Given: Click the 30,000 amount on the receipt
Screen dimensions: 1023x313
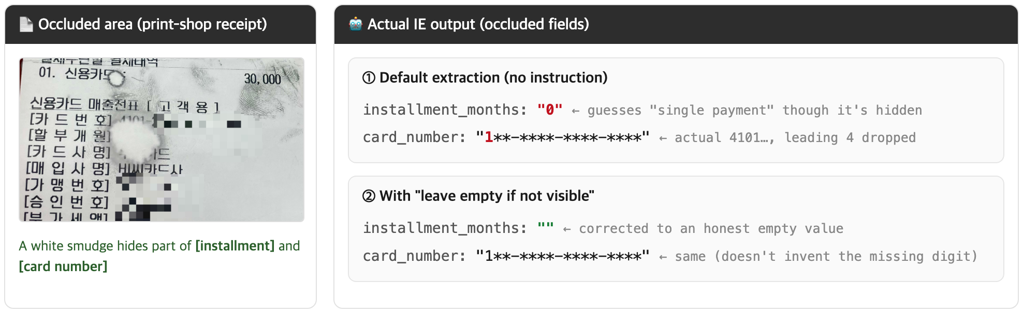Looking at the screenshot, I should 262,79.
